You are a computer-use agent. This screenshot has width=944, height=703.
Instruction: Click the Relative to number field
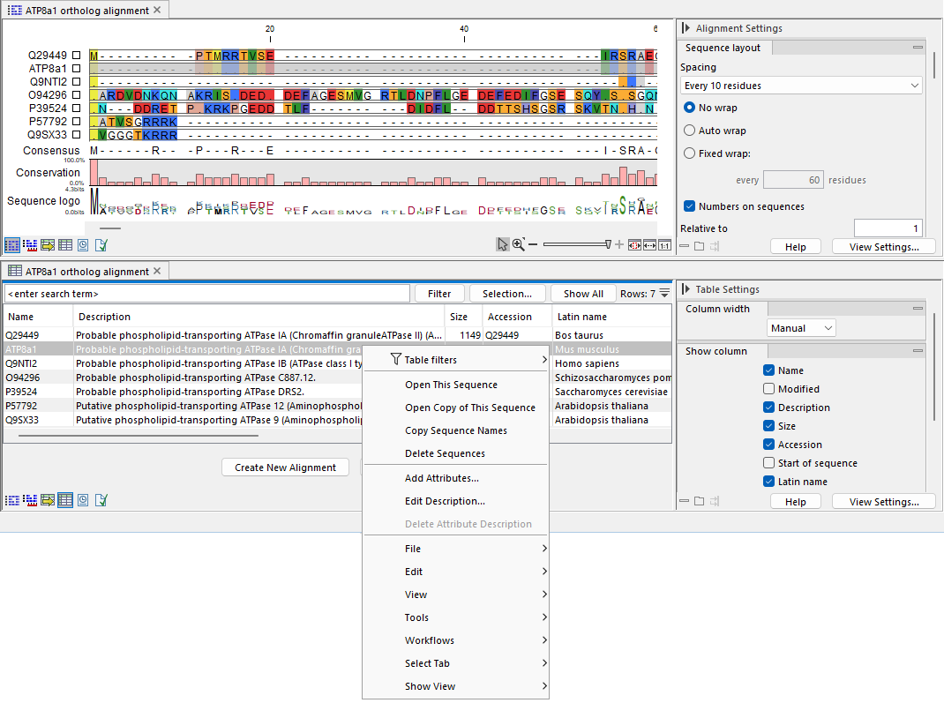[x=888, y=228]
